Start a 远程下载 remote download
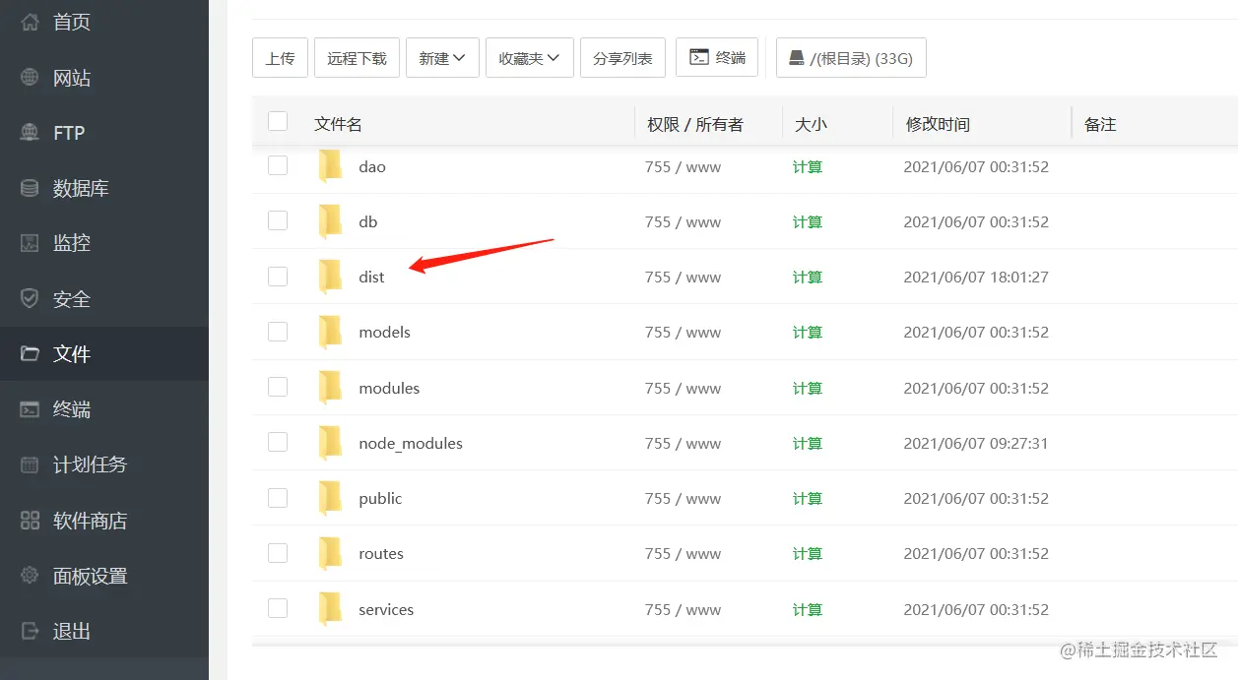 pos(357,57)
